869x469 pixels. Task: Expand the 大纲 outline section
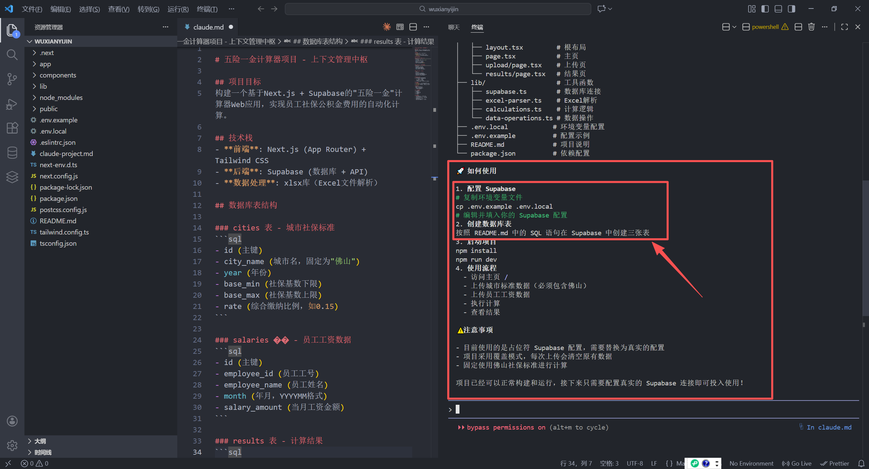101,441
